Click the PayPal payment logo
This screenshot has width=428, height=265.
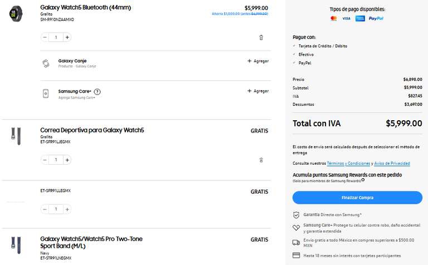point(376,18)
